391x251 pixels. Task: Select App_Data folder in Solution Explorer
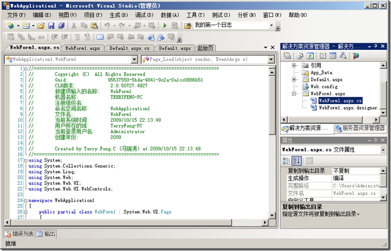coord(321,73)
